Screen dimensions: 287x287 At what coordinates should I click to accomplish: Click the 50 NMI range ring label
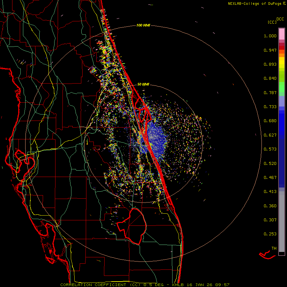point(143,84)
